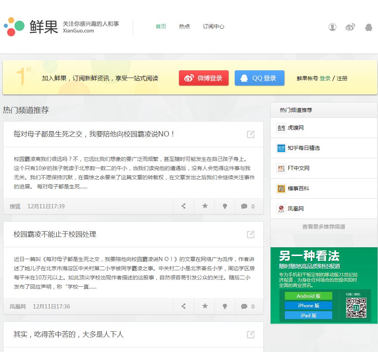Share the 搜狐 article via share icon
Screen dimensions: 378x352
pyautogui.click(x=183, y=206)
